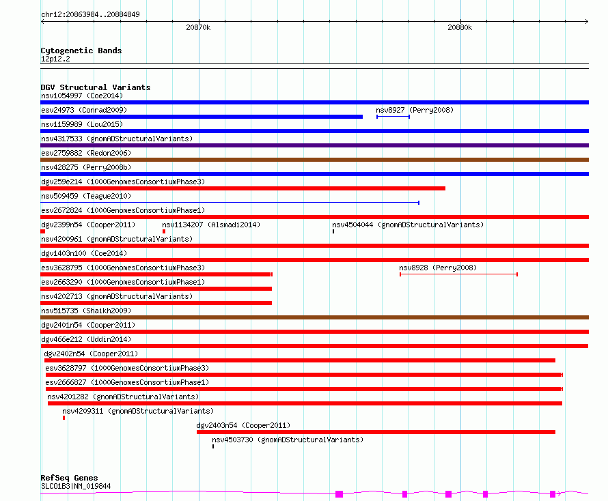Click the nsv8928 (Perry2008) label
This screenshot has height=501, width=608.
[x=438, y=268]
